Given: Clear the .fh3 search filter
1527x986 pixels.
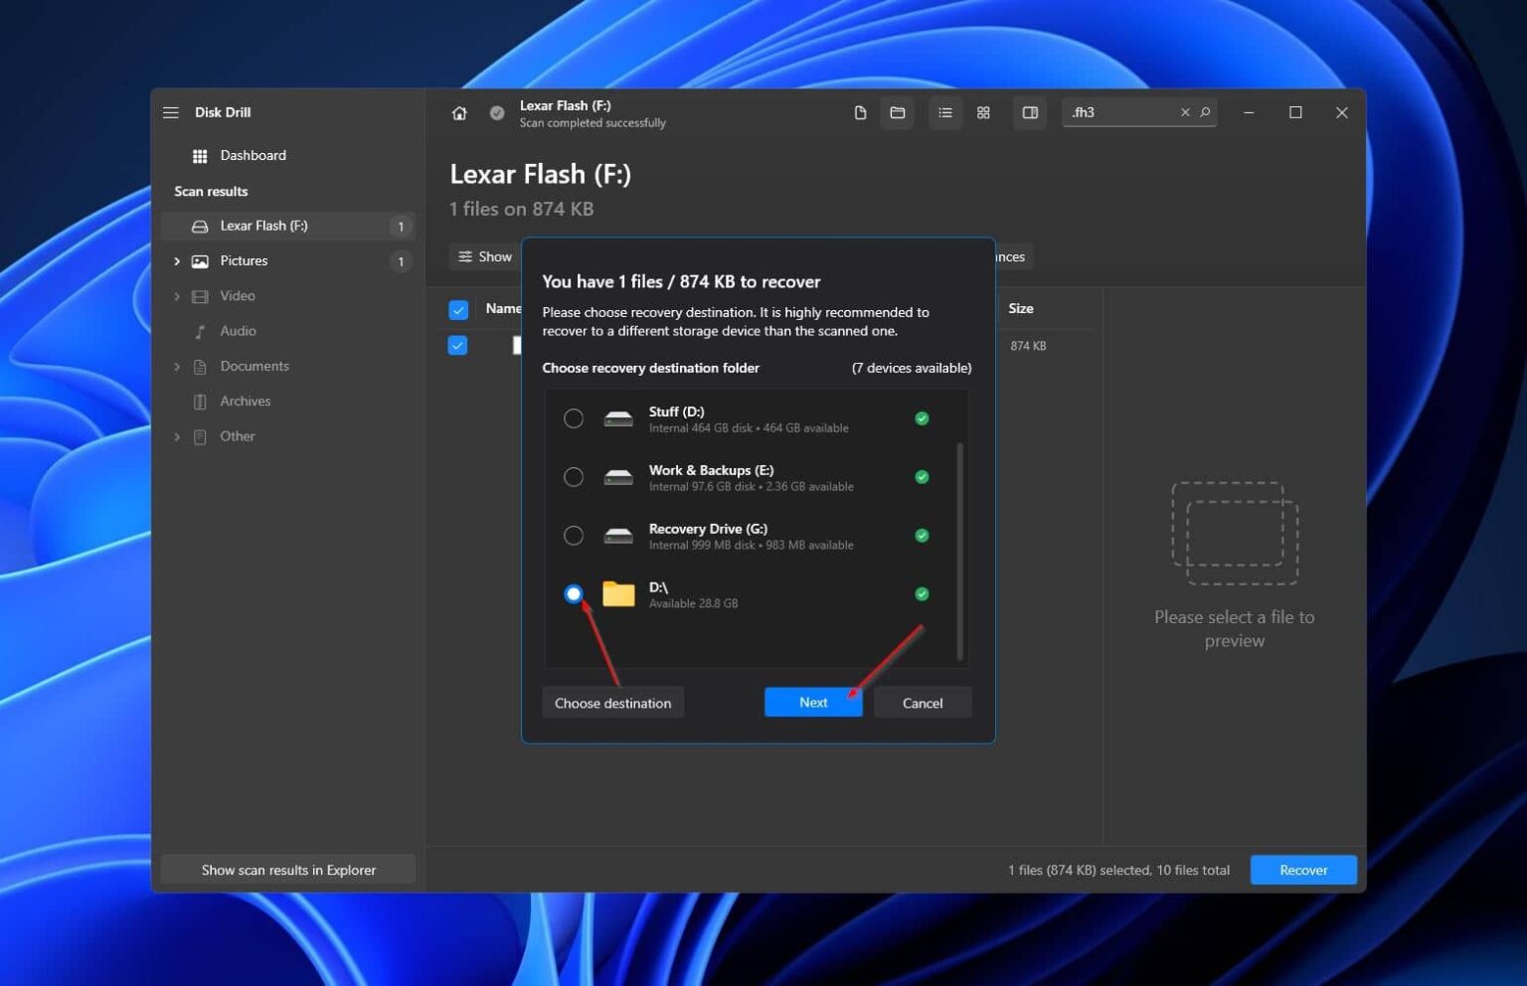Looking at the screenshot, I should click(1185, 113).
